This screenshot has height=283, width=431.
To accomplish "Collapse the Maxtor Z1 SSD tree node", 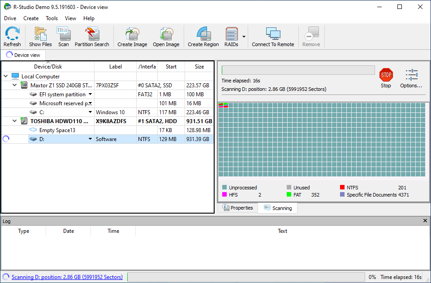I will tap(15, 85).
